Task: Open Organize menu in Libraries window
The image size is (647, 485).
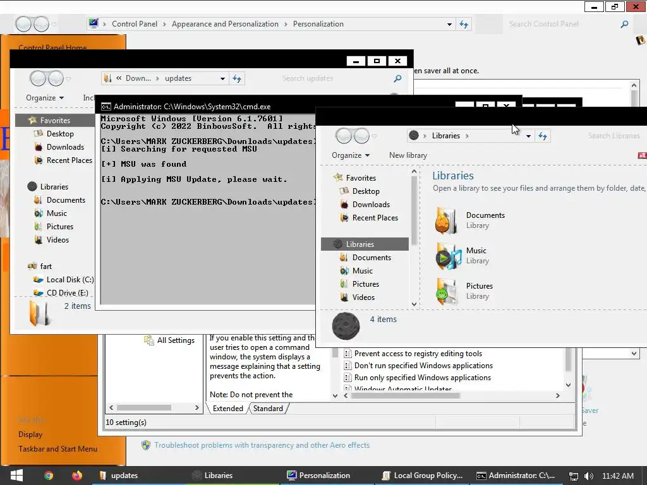Action: [x=351, y=155]
